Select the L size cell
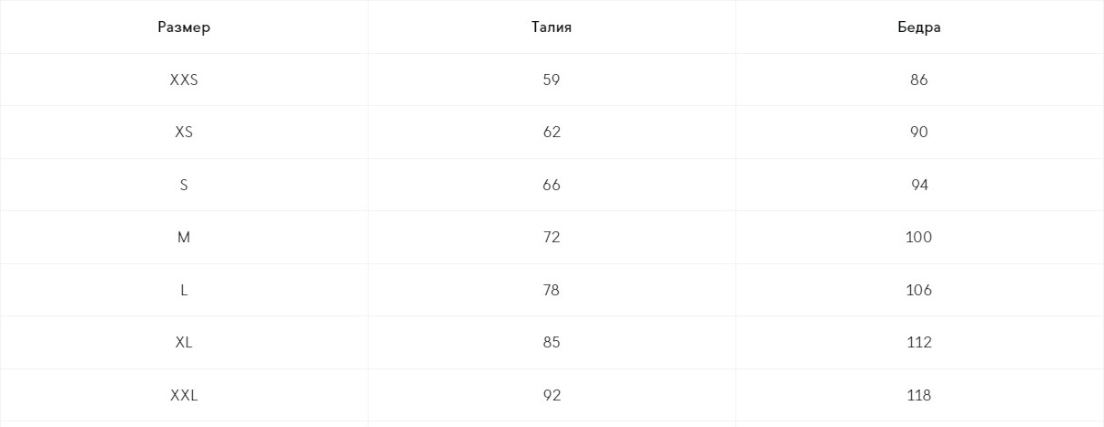The image size is (1104, 427). point(184,290)
